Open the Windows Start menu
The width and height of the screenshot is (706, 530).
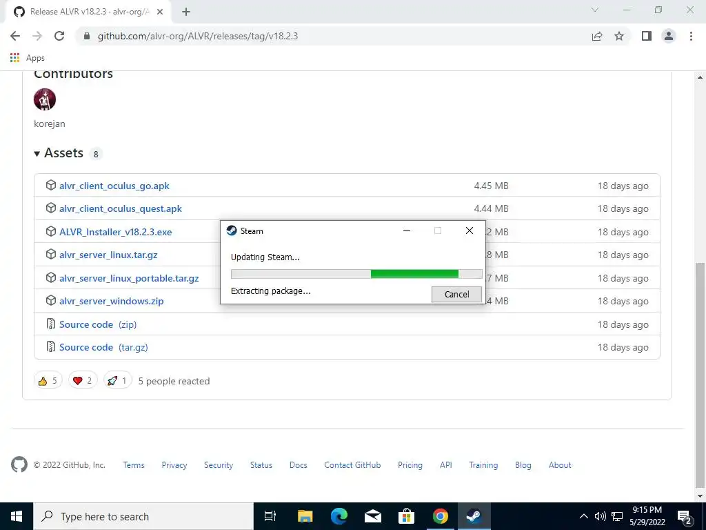pos(17,516)
